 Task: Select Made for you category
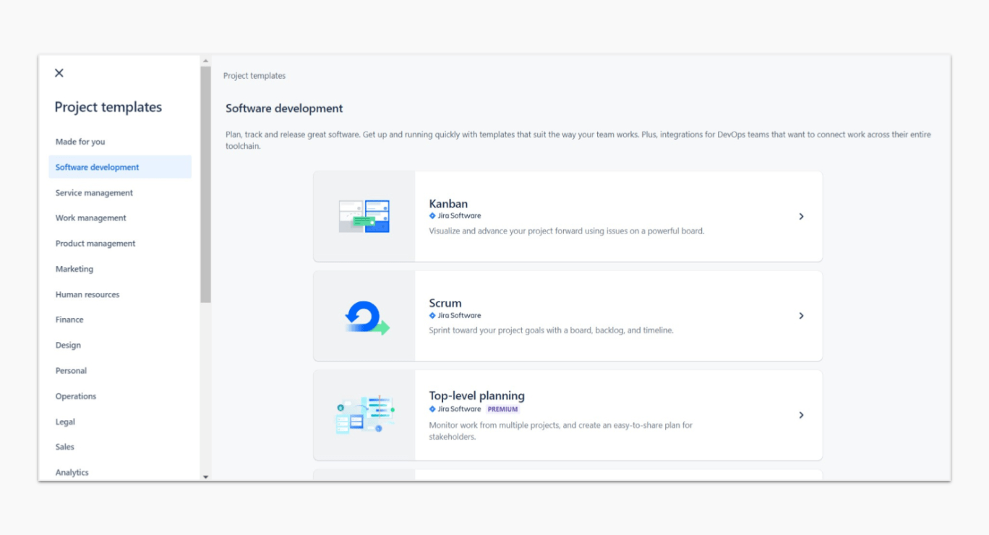tap(80, 142)
